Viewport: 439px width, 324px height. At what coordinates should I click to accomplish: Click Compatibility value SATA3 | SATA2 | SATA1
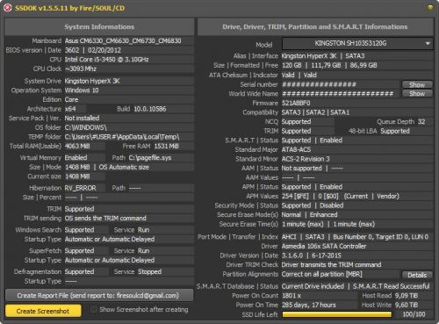click(x=315, y=112)
